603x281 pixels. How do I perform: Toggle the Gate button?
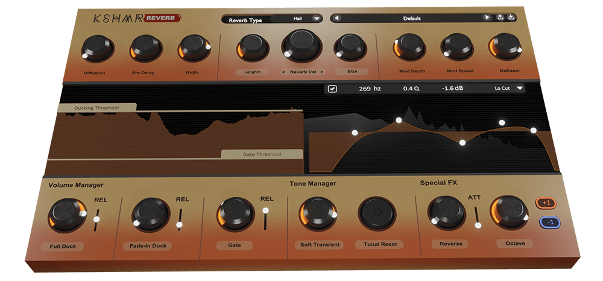coord(234,245)
